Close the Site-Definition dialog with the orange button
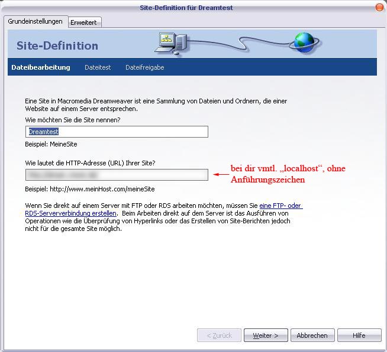The height and width of the screenshot is (352, 387). coord(379,8)
